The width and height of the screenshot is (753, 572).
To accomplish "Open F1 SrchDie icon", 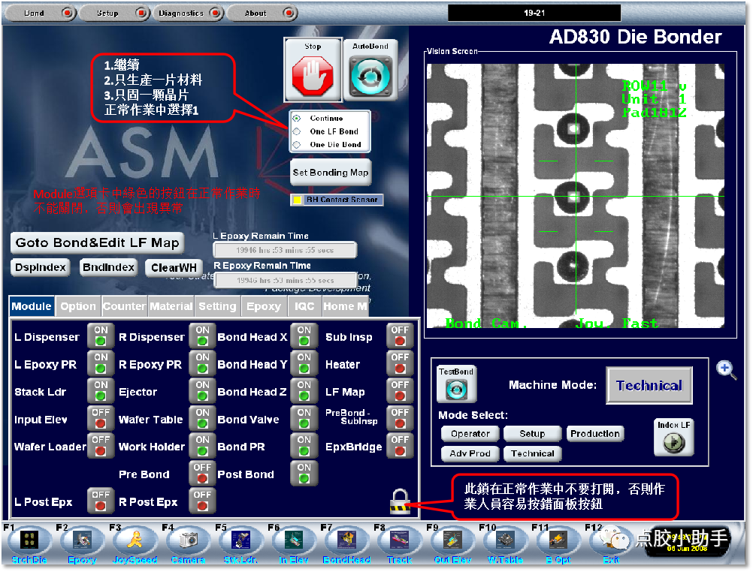I will click(30, 540).
